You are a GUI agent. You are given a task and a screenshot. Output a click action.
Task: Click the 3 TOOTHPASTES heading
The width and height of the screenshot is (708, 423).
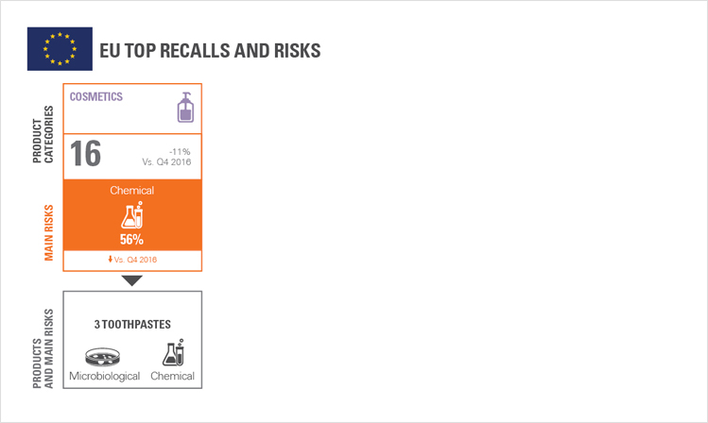tap(132, 324)
